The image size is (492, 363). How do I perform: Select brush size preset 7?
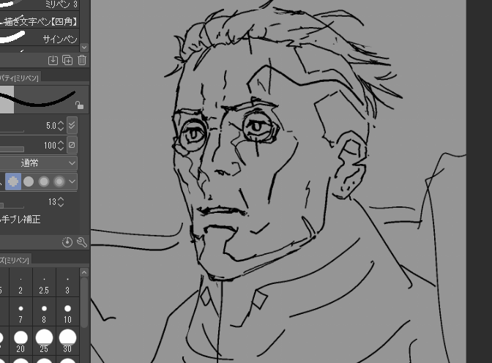(20, 313)
